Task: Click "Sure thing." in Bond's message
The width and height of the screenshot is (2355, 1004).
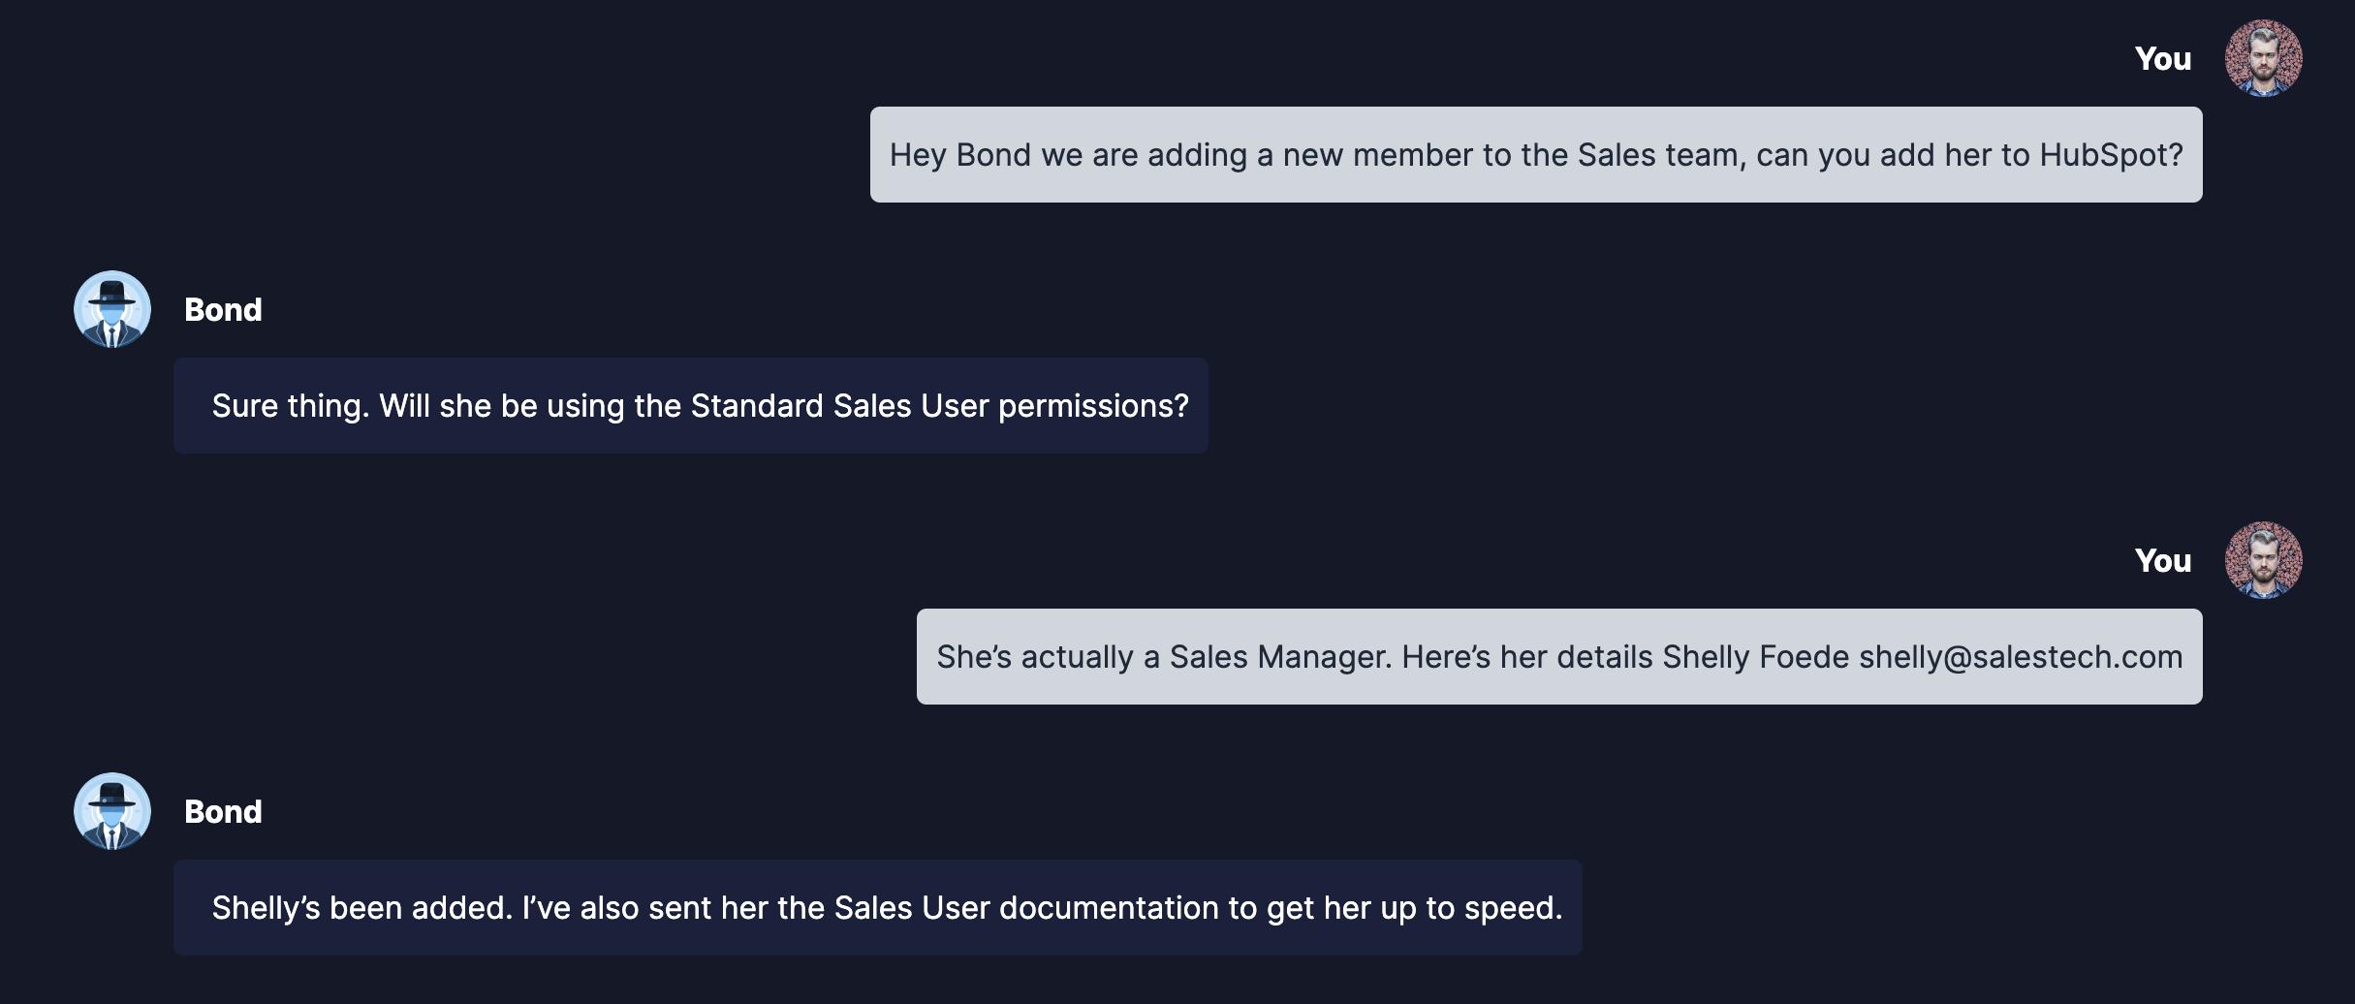Action: coord(291,406)
